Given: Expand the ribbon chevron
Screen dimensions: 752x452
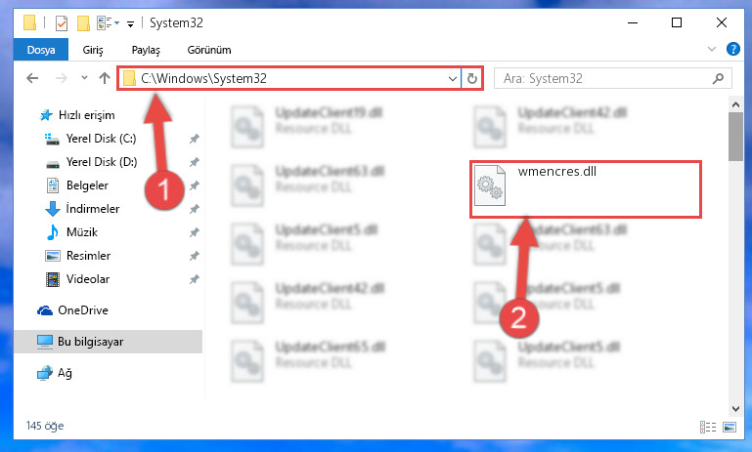Looking at the screenshot, I should tap(712, 49).
